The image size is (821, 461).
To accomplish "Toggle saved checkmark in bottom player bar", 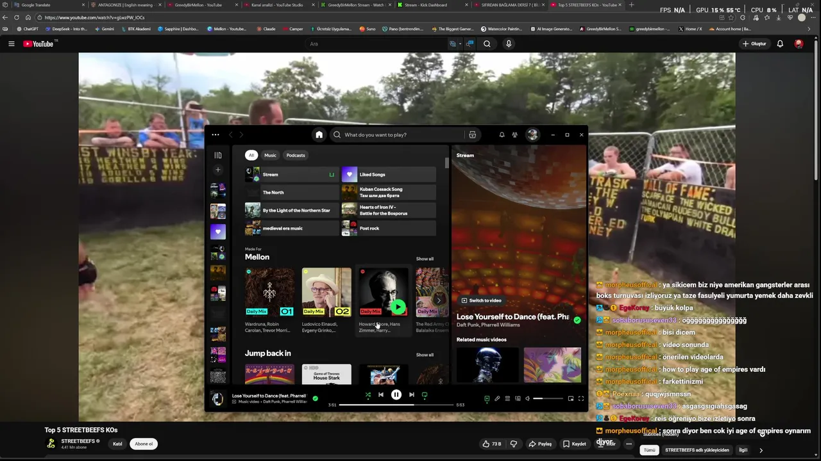I will tap(315, 398).
